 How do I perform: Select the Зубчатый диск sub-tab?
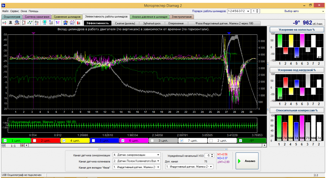click(152, 23)
